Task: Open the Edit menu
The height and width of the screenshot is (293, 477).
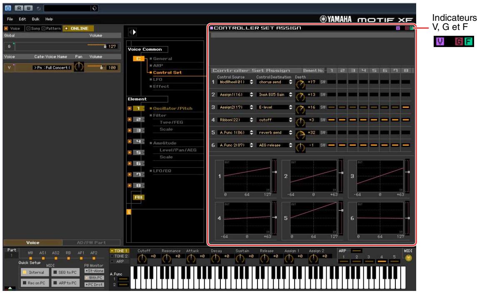Action: (22, 19)
